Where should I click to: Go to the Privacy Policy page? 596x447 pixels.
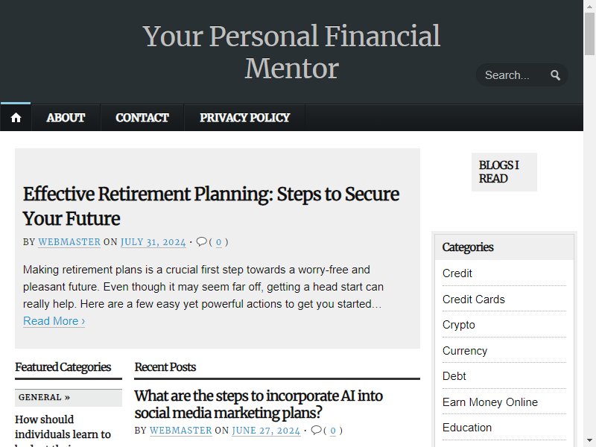(x=245, y=118)
